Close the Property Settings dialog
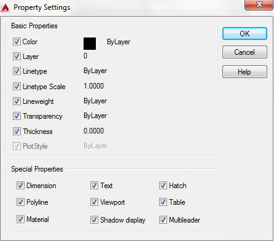274x241 pixels. [x=259, y=4]
